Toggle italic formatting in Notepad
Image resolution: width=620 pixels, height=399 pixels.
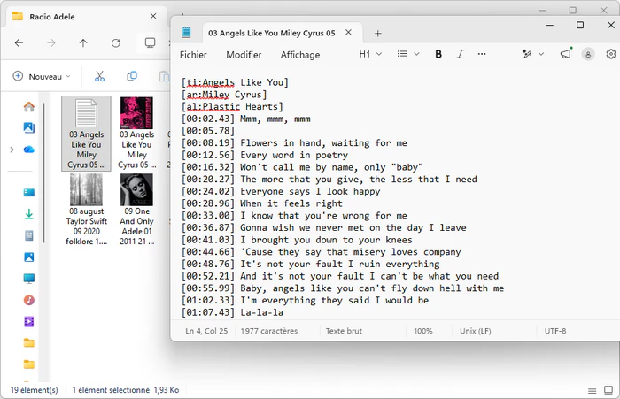click(460, 54)
